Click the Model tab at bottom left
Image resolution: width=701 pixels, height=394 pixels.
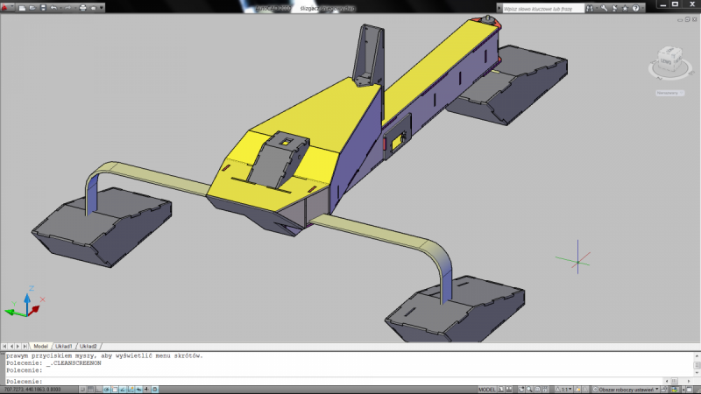click(x=40, y=347)
